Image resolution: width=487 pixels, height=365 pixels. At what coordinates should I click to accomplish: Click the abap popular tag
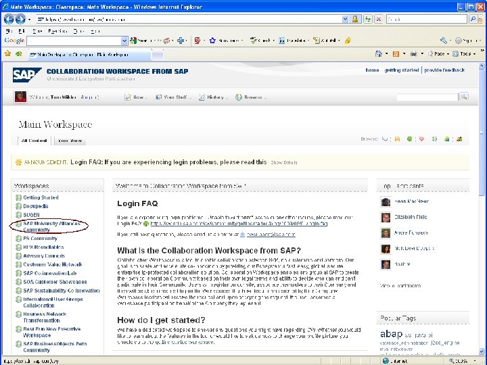pos(391,334)
